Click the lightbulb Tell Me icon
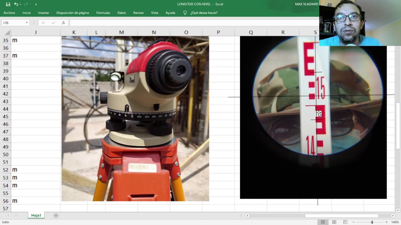The image size is (401, 225). click(x=185, y=13)
